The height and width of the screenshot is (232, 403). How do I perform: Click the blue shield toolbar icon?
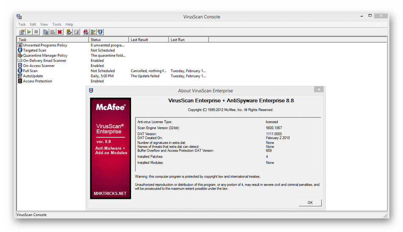[x=100, y=32]
